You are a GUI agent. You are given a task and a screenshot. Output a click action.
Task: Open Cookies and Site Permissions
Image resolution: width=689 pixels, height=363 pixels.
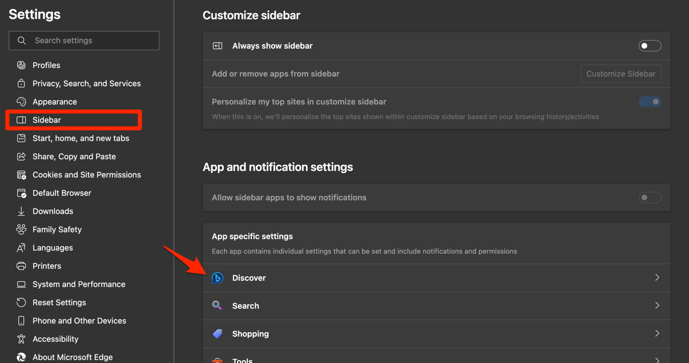click(x=87, y=175)
